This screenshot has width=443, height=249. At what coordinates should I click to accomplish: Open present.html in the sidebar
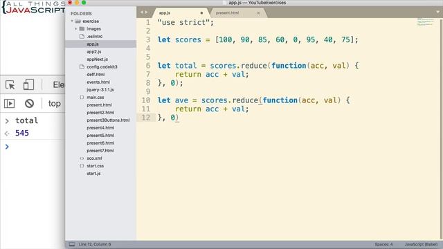click(99, 105)
